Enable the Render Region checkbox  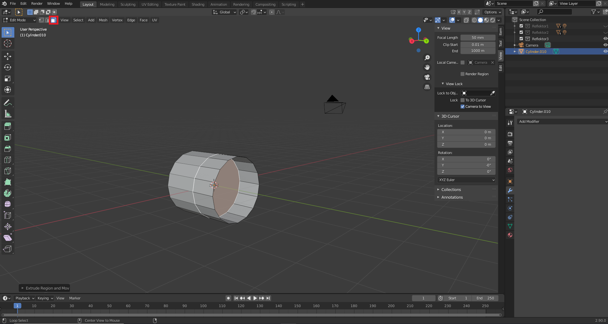click(463, 74)
